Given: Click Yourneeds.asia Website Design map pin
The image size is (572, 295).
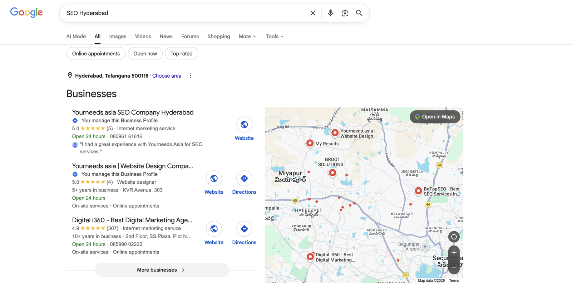Looking at the screenshot, I should [x=335, y=133].
